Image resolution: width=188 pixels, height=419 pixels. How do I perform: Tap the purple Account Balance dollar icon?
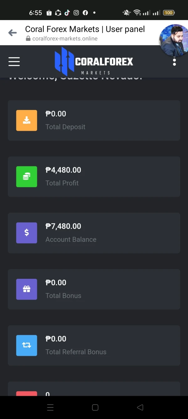[27, 233]
